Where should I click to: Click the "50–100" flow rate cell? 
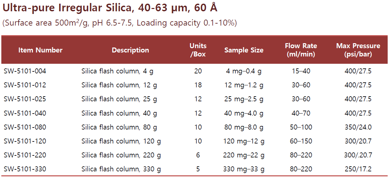click(301, 127)
